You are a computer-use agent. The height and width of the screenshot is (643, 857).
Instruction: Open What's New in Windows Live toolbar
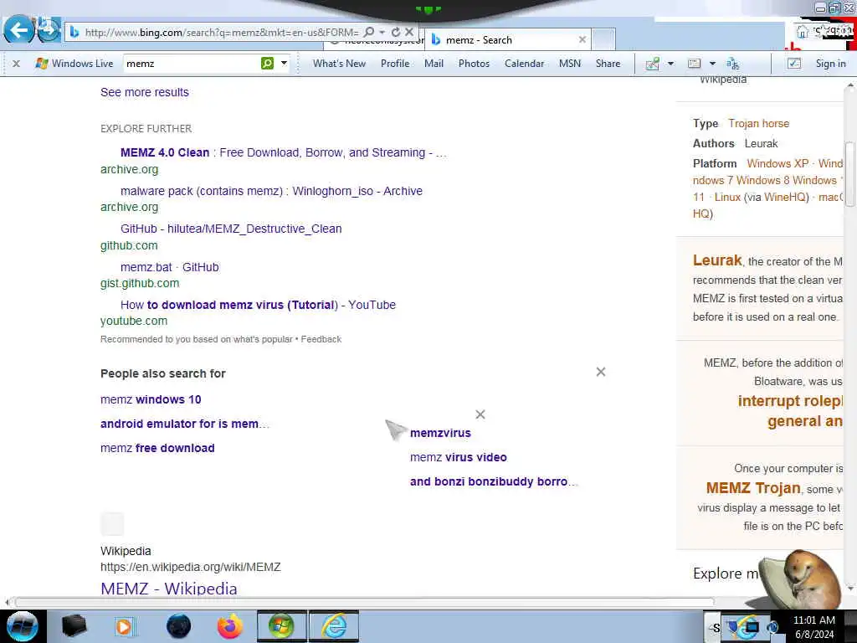point(339,64)
